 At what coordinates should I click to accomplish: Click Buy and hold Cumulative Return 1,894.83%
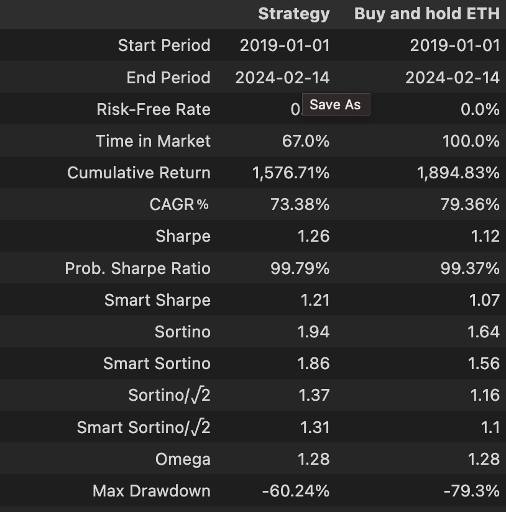[x=458, y=173]
